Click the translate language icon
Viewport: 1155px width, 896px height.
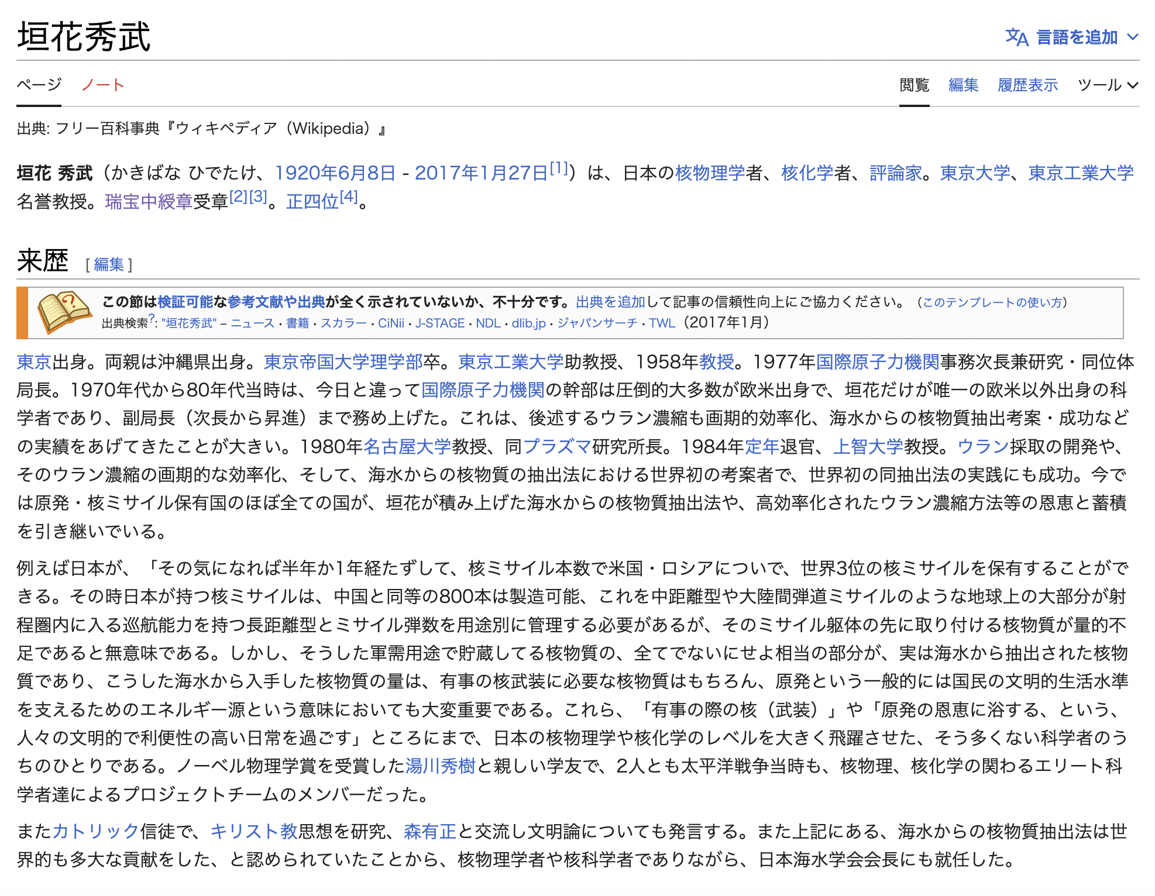[x=1017, y=37]
